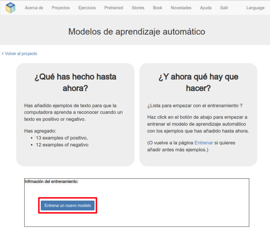Open the Language selector
The image size is (270, 230).
click(255, 8)
